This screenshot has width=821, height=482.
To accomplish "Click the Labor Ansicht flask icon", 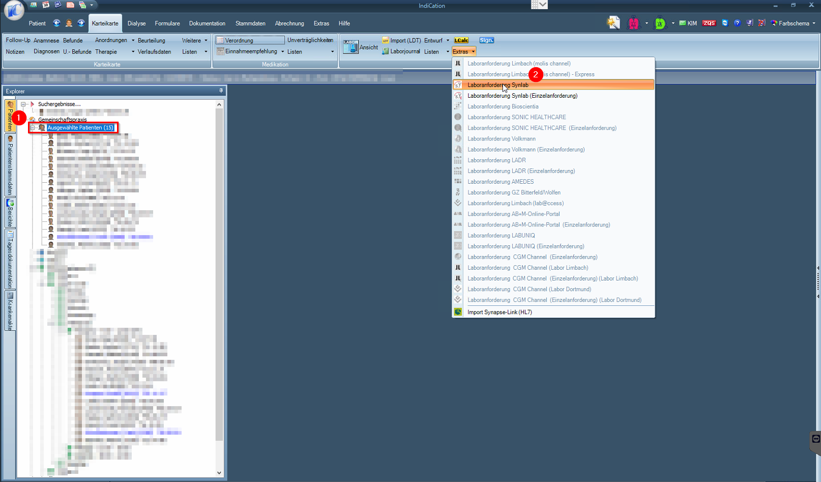I will coord(350,47).
